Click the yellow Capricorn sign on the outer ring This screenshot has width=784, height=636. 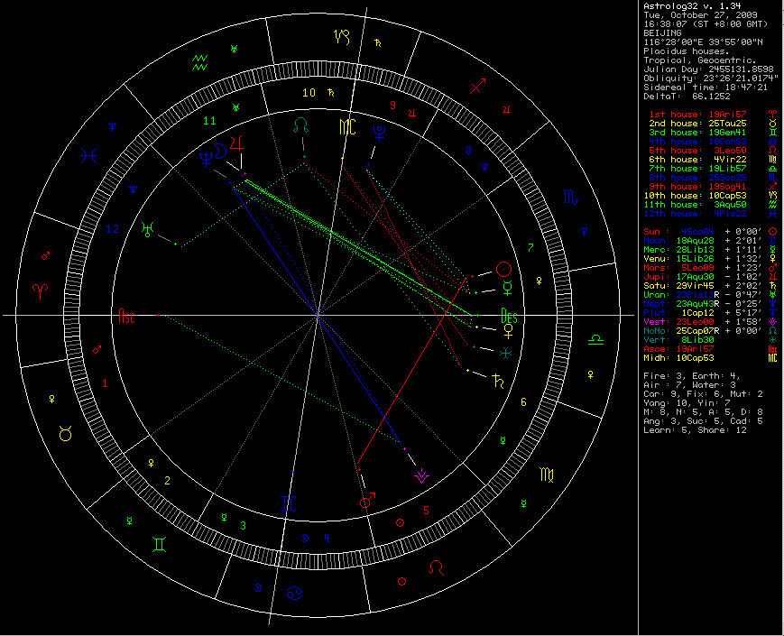342,37
